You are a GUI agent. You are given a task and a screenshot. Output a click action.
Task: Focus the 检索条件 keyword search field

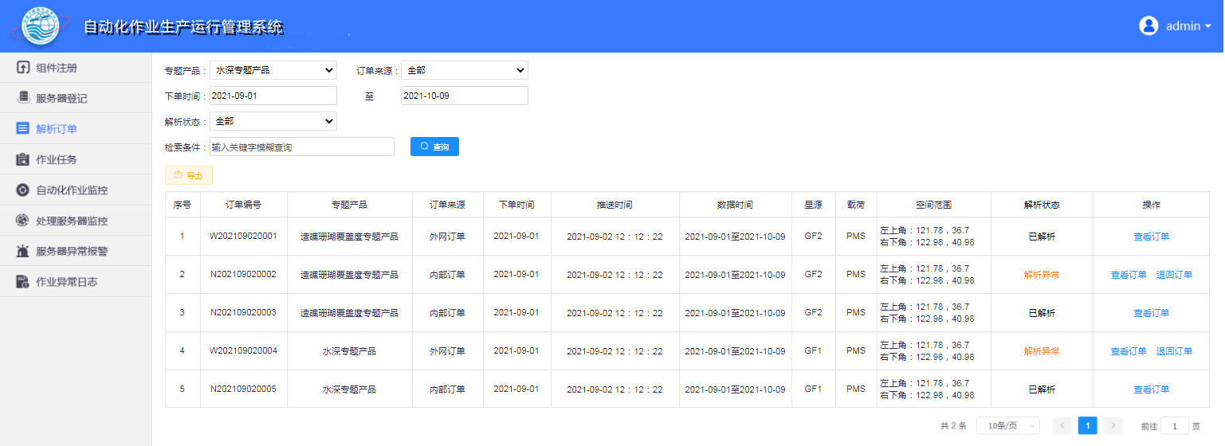click(x=301, y=147)
